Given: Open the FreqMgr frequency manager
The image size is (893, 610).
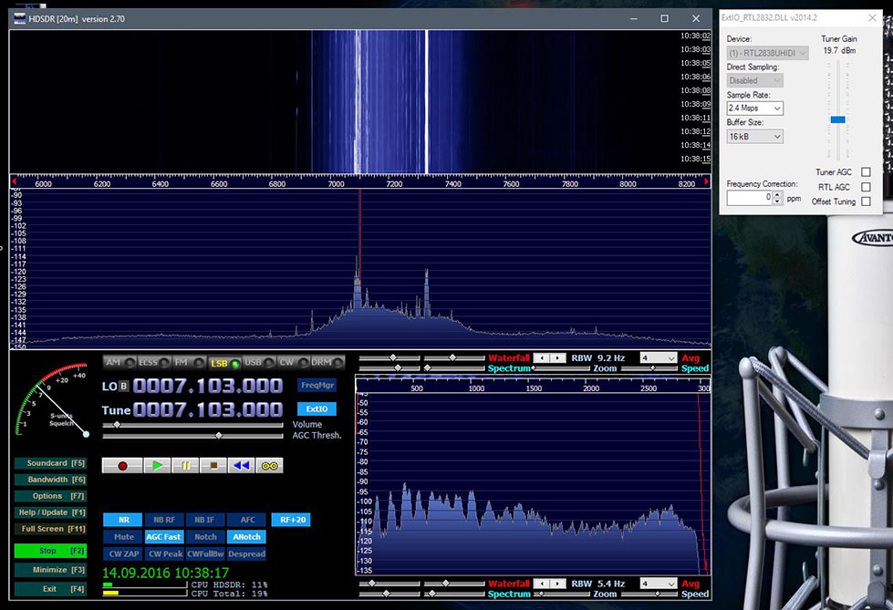Looking at the screenshot, I should [317, 385].
